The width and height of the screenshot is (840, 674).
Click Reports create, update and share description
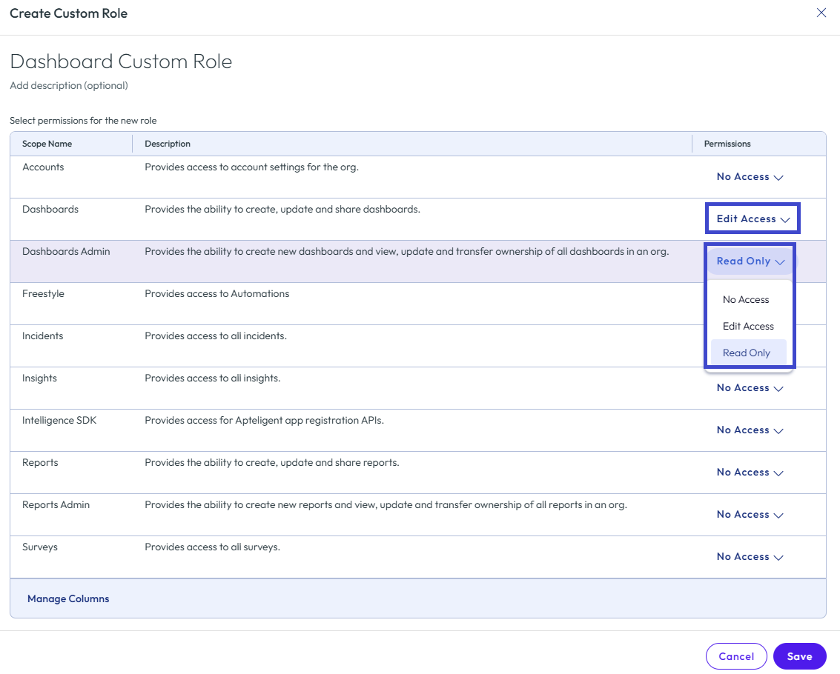point(272,462)
